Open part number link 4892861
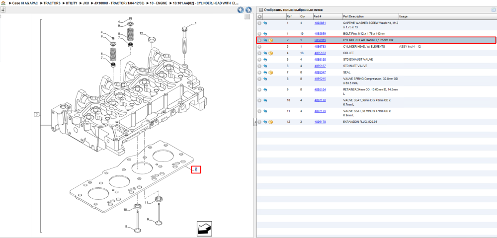This screenshot has width=497, height=238. coord(320,23)
